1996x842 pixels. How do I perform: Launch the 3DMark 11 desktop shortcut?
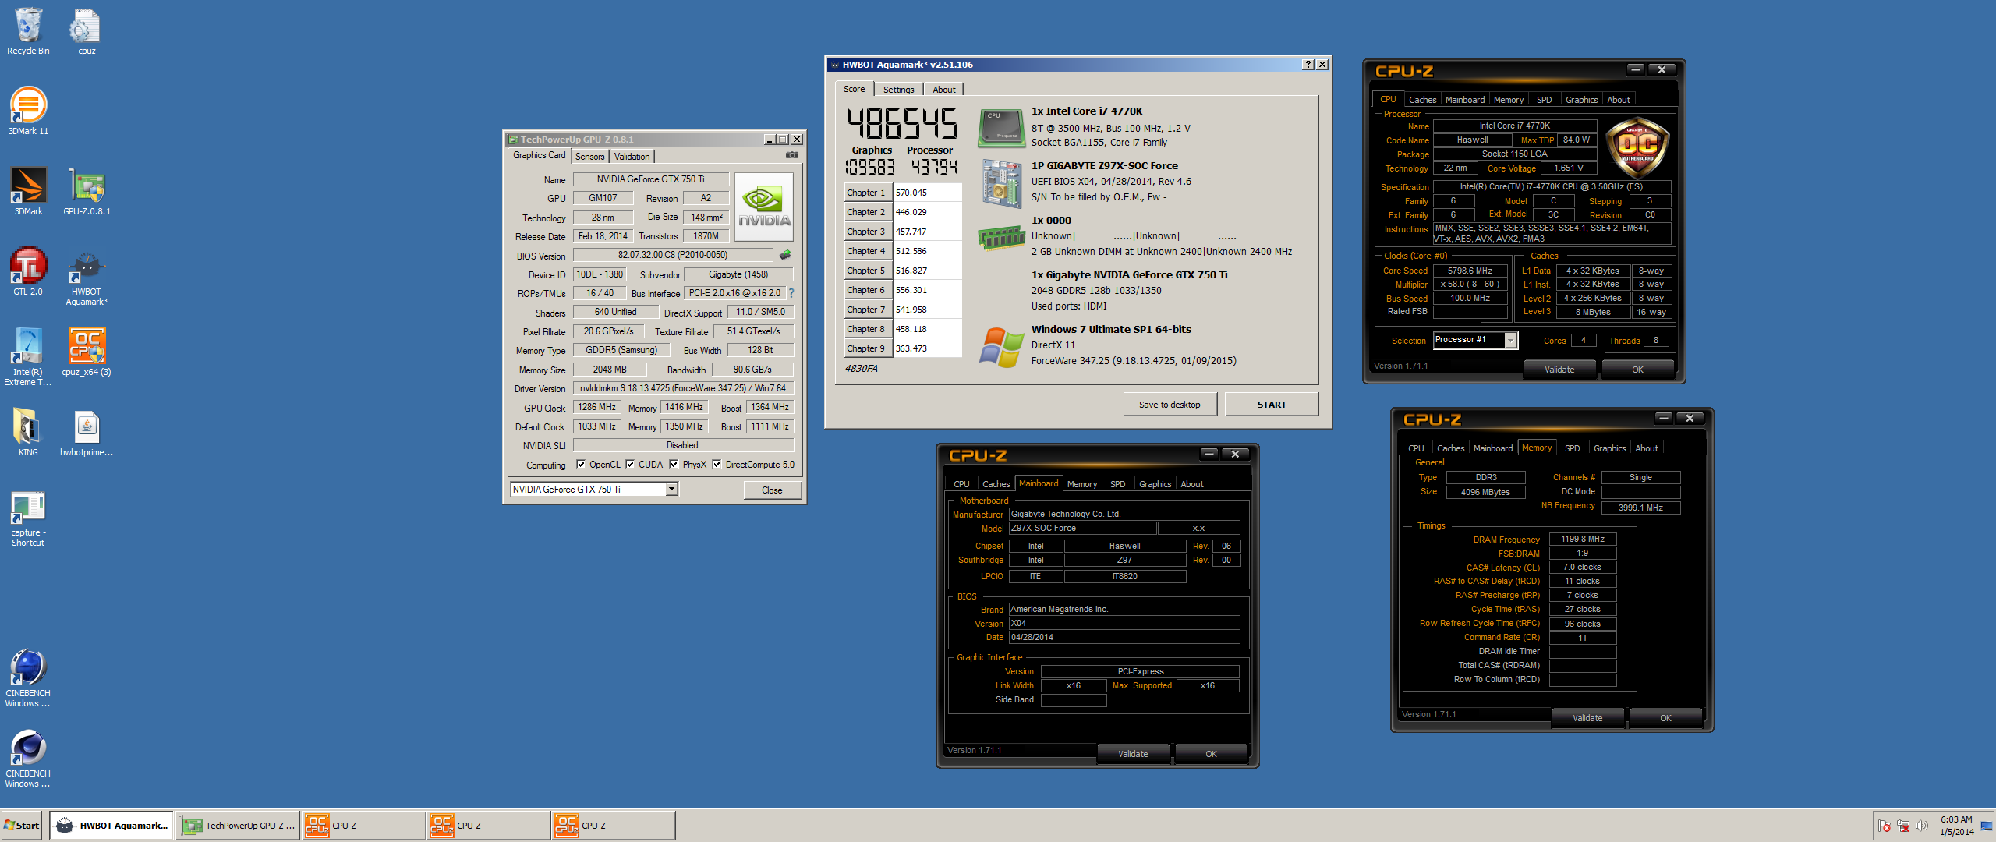[28, 111]
